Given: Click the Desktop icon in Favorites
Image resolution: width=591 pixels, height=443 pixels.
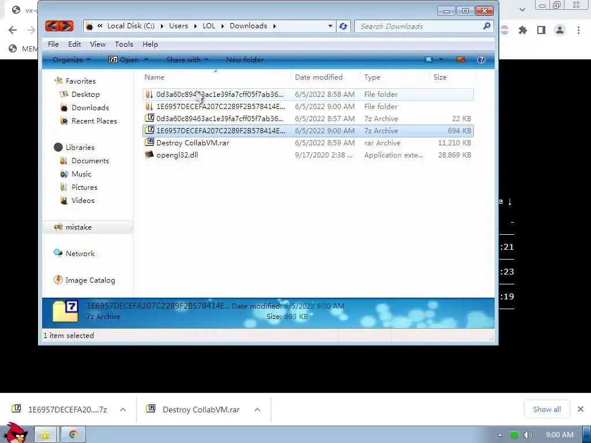Looking at the screenshot, I should point(63,94).
